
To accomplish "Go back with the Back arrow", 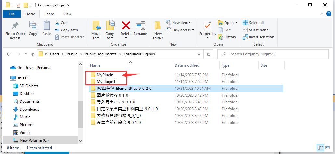I will tap(9, 54).
